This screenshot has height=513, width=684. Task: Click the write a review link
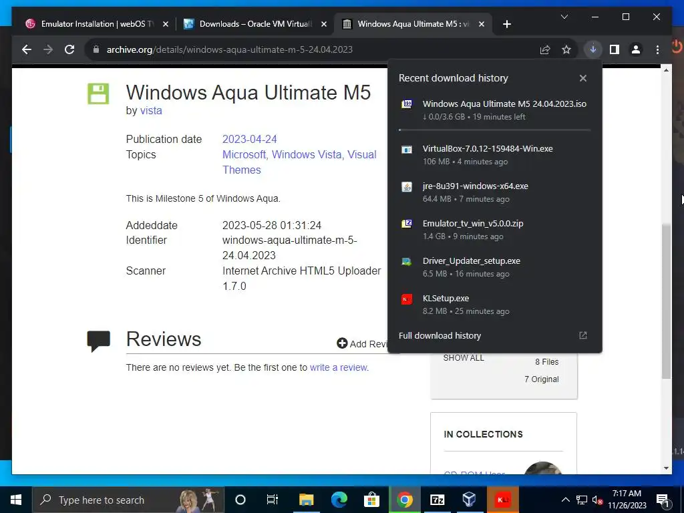(x=338, y=368)
